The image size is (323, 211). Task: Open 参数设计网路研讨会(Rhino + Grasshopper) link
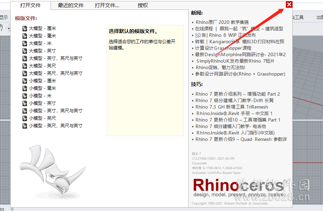coord(240,74)
